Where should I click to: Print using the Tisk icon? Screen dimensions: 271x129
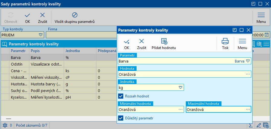point(225,43)
